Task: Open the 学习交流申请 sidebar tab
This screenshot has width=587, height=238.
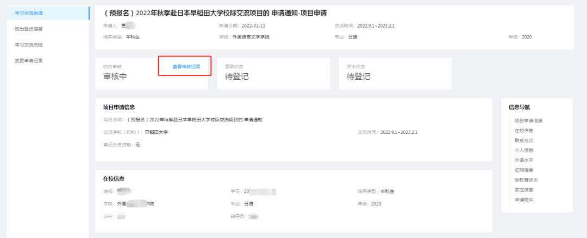Action: (30, 12)
